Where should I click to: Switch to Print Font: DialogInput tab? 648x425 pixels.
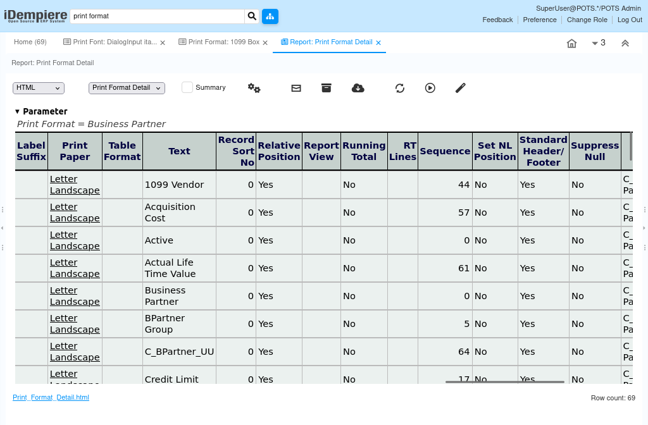(x=110, y=42)
